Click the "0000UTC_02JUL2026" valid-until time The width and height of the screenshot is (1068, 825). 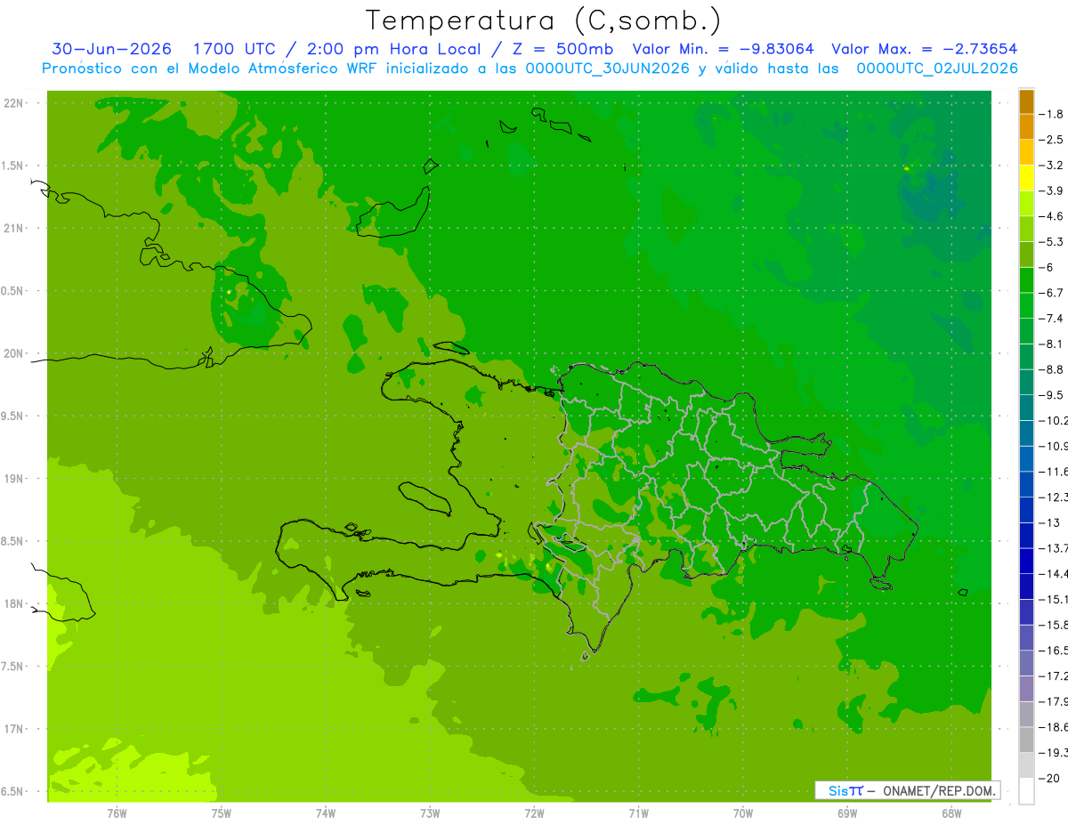point(937,69)
